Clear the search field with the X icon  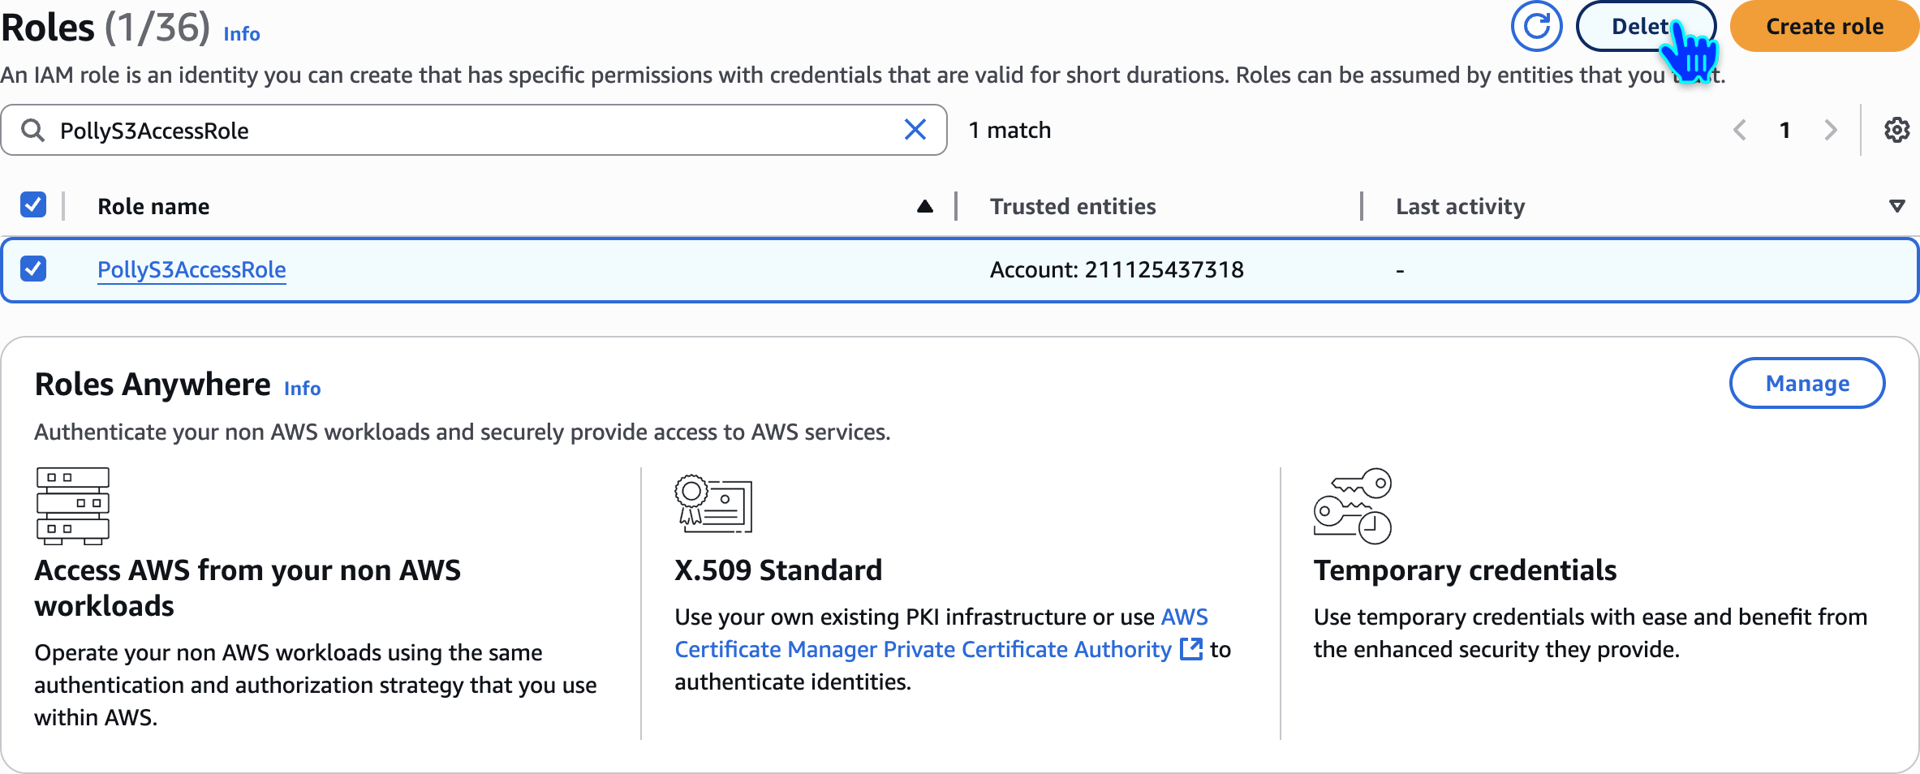click(x=915, y=130)
